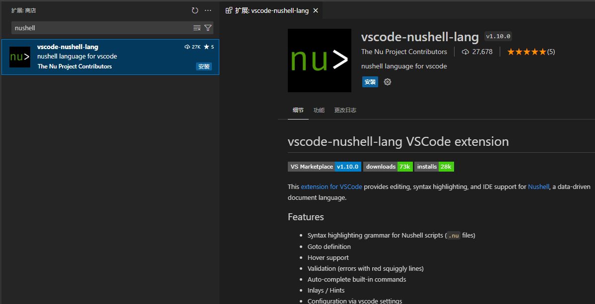Click the cloud download icon in details header
This screenshot has height=304, width=595.
pyautogui.click(x=465, y=52)
